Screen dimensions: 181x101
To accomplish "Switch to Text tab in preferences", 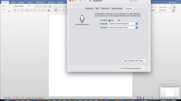I will pyautogui.click(x=97, y=8).
